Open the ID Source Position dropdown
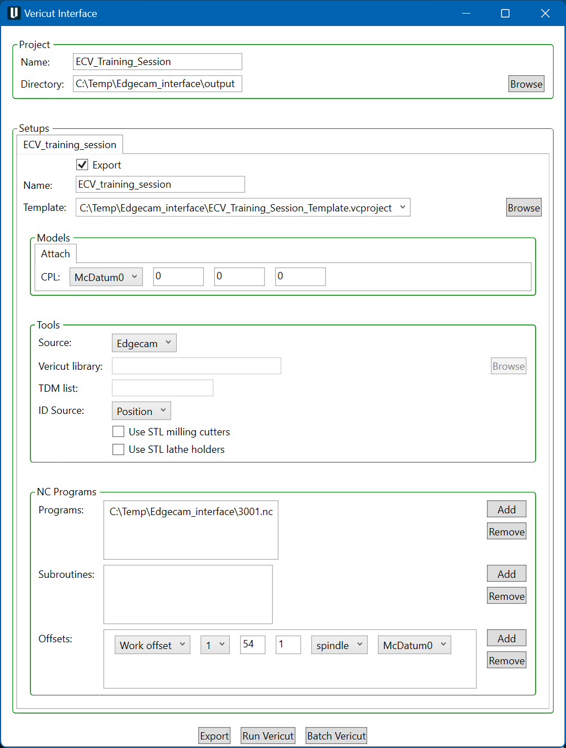566x748 pixels. pyautogui.click(x=141, y=411)
